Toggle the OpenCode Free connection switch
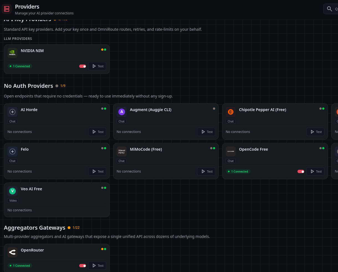The image size is (338, 272). [301, 171]
